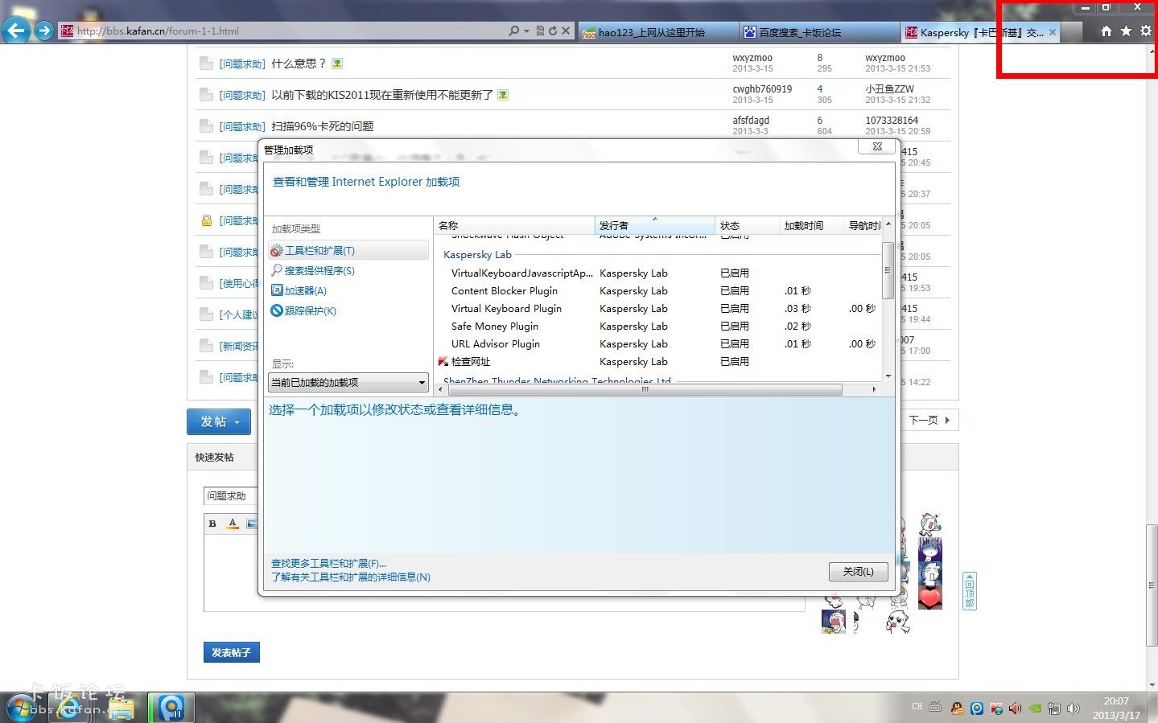The height and width of the screenshot is (723, 1158).
Task: Click 下一页 next page link
Action: coord(929,420)
